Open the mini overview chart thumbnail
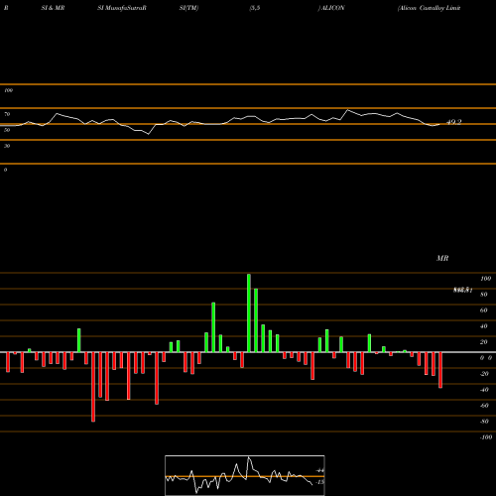The image size is (496, 496). click(245, 475)
